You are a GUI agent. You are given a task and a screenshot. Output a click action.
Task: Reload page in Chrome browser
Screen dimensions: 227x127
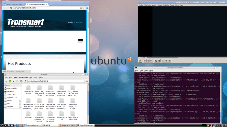coord(11,8)
